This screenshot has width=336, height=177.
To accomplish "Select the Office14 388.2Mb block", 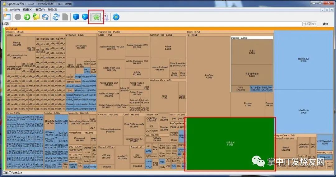I will [x=106, y=156].
